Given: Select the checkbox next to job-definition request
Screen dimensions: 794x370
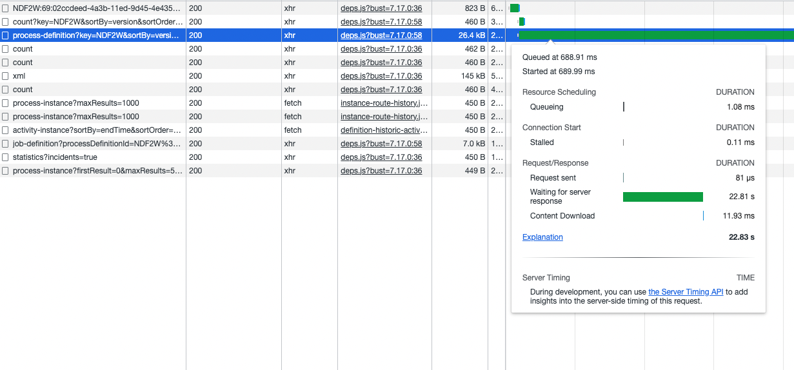Looking at the screenshot, I should (6, 144).
